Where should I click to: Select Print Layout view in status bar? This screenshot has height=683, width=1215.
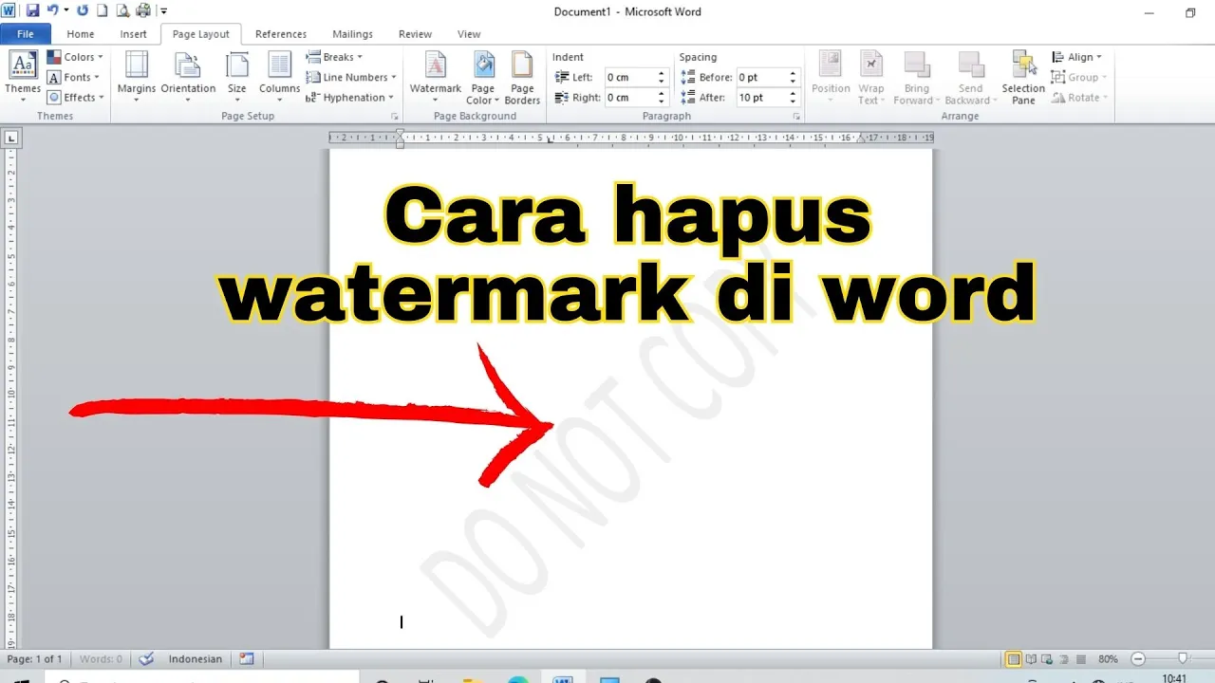1014,658
